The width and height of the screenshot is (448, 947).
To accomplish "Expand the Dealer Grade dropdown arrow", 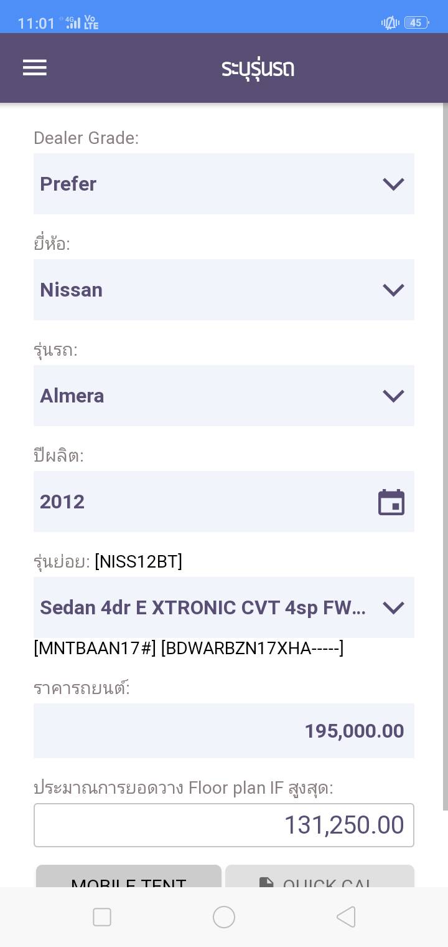I will [393, 184].
